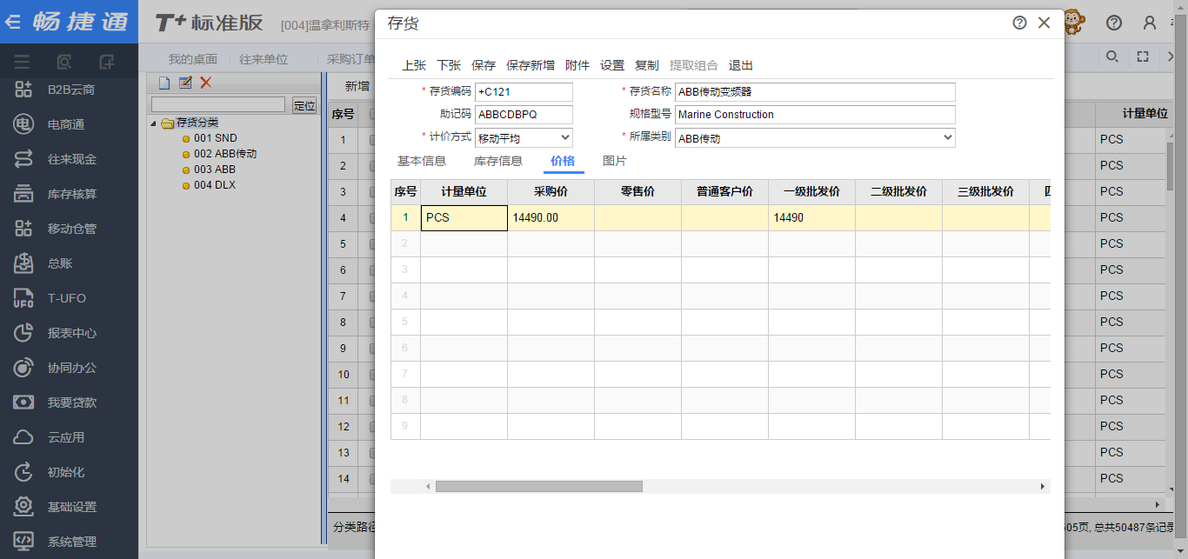Open the T-UFO module icon
1188x559 pixels.
tap(23, 298)
